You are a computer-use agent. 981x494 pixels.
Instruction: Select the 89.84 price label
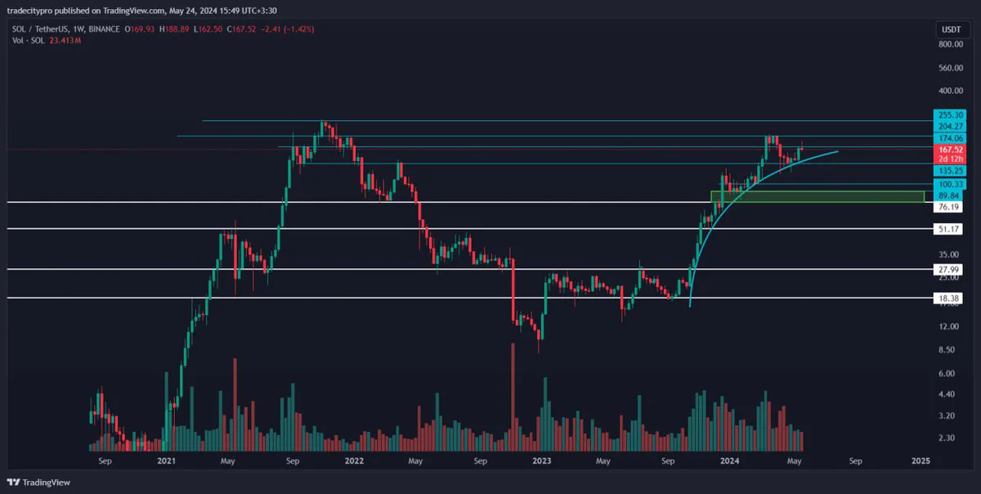949,196
